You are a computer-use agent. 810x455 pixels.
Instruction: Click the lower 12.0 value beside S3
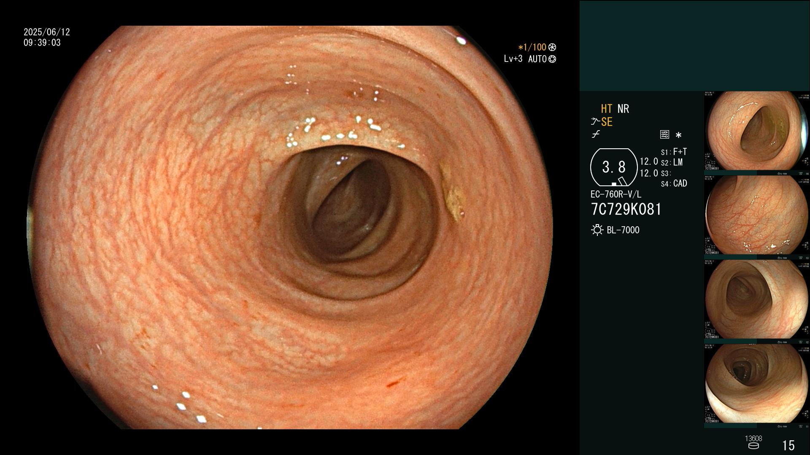tap(649, 173)
